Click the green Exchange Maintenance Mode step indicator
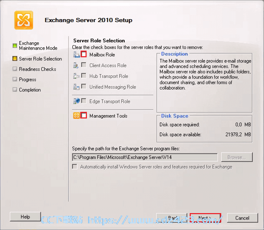 point(15,46)
